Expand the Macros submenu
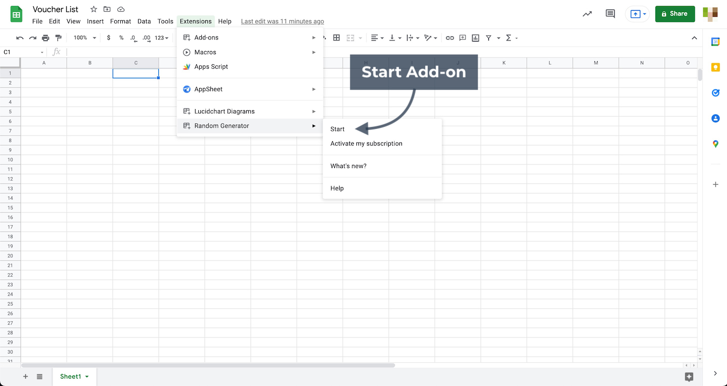Screen dimensions: 727x386 (x=250, y=52)
